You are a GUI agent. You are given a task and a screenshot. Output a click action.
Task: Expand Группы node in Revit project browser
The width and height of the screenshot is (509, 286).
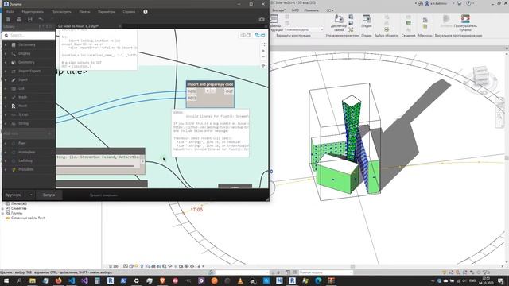pyautogui.click(x=2, y=214)
